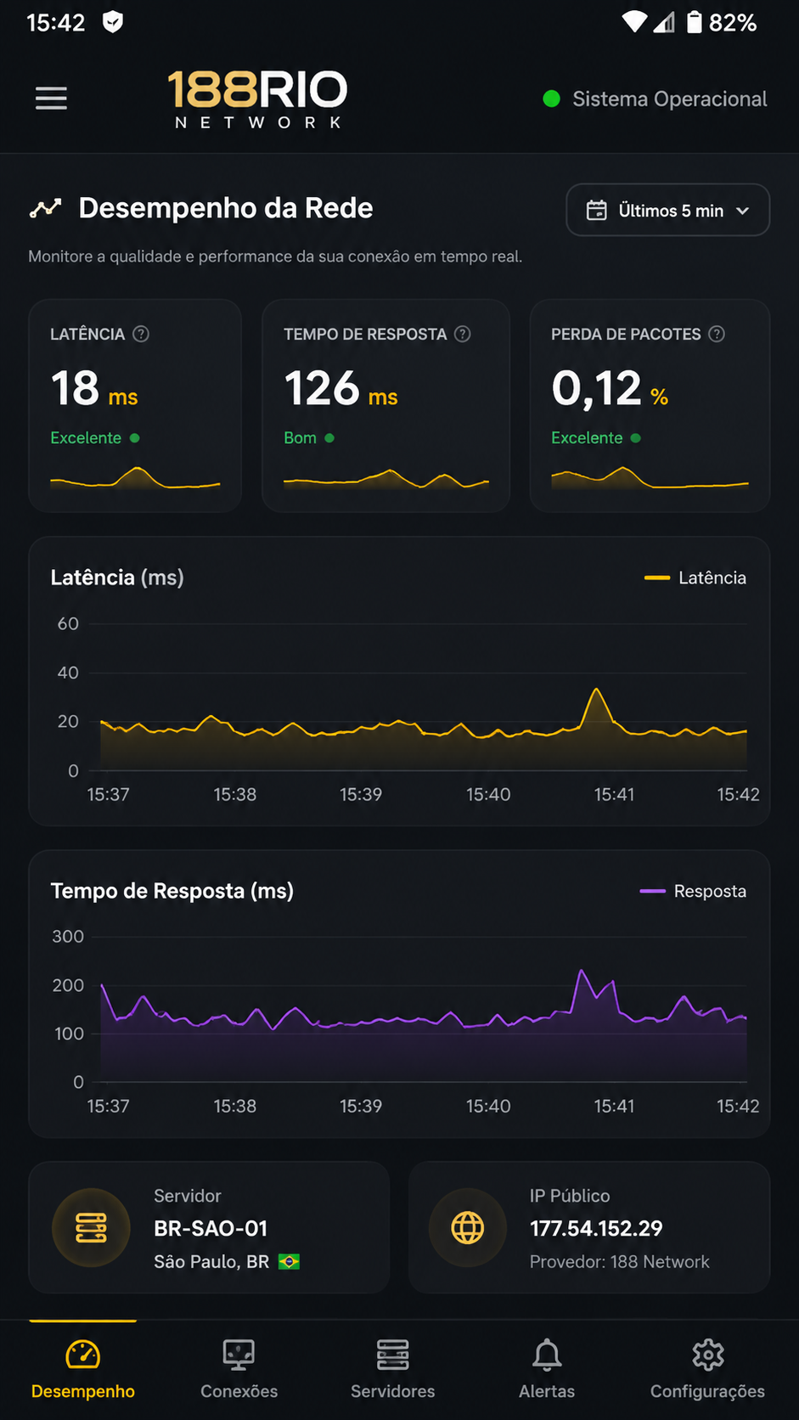Click the latency spike near 15:41
799x1420 pixels.
coord(597,690)
